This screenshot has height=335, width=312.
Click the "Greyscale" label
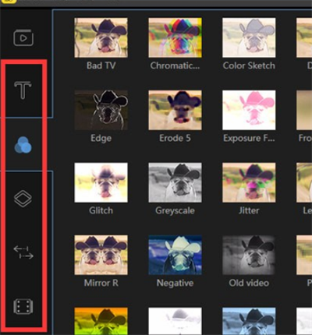[x=175, y=210]
